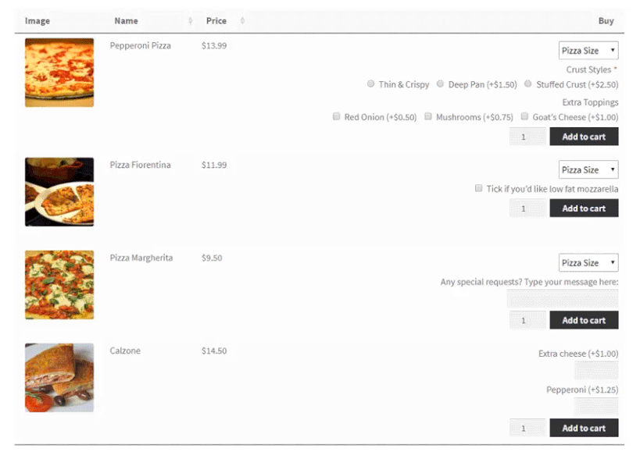Check the Goat's Cheese topping
The image size is (640, 459).
[524, 116]
